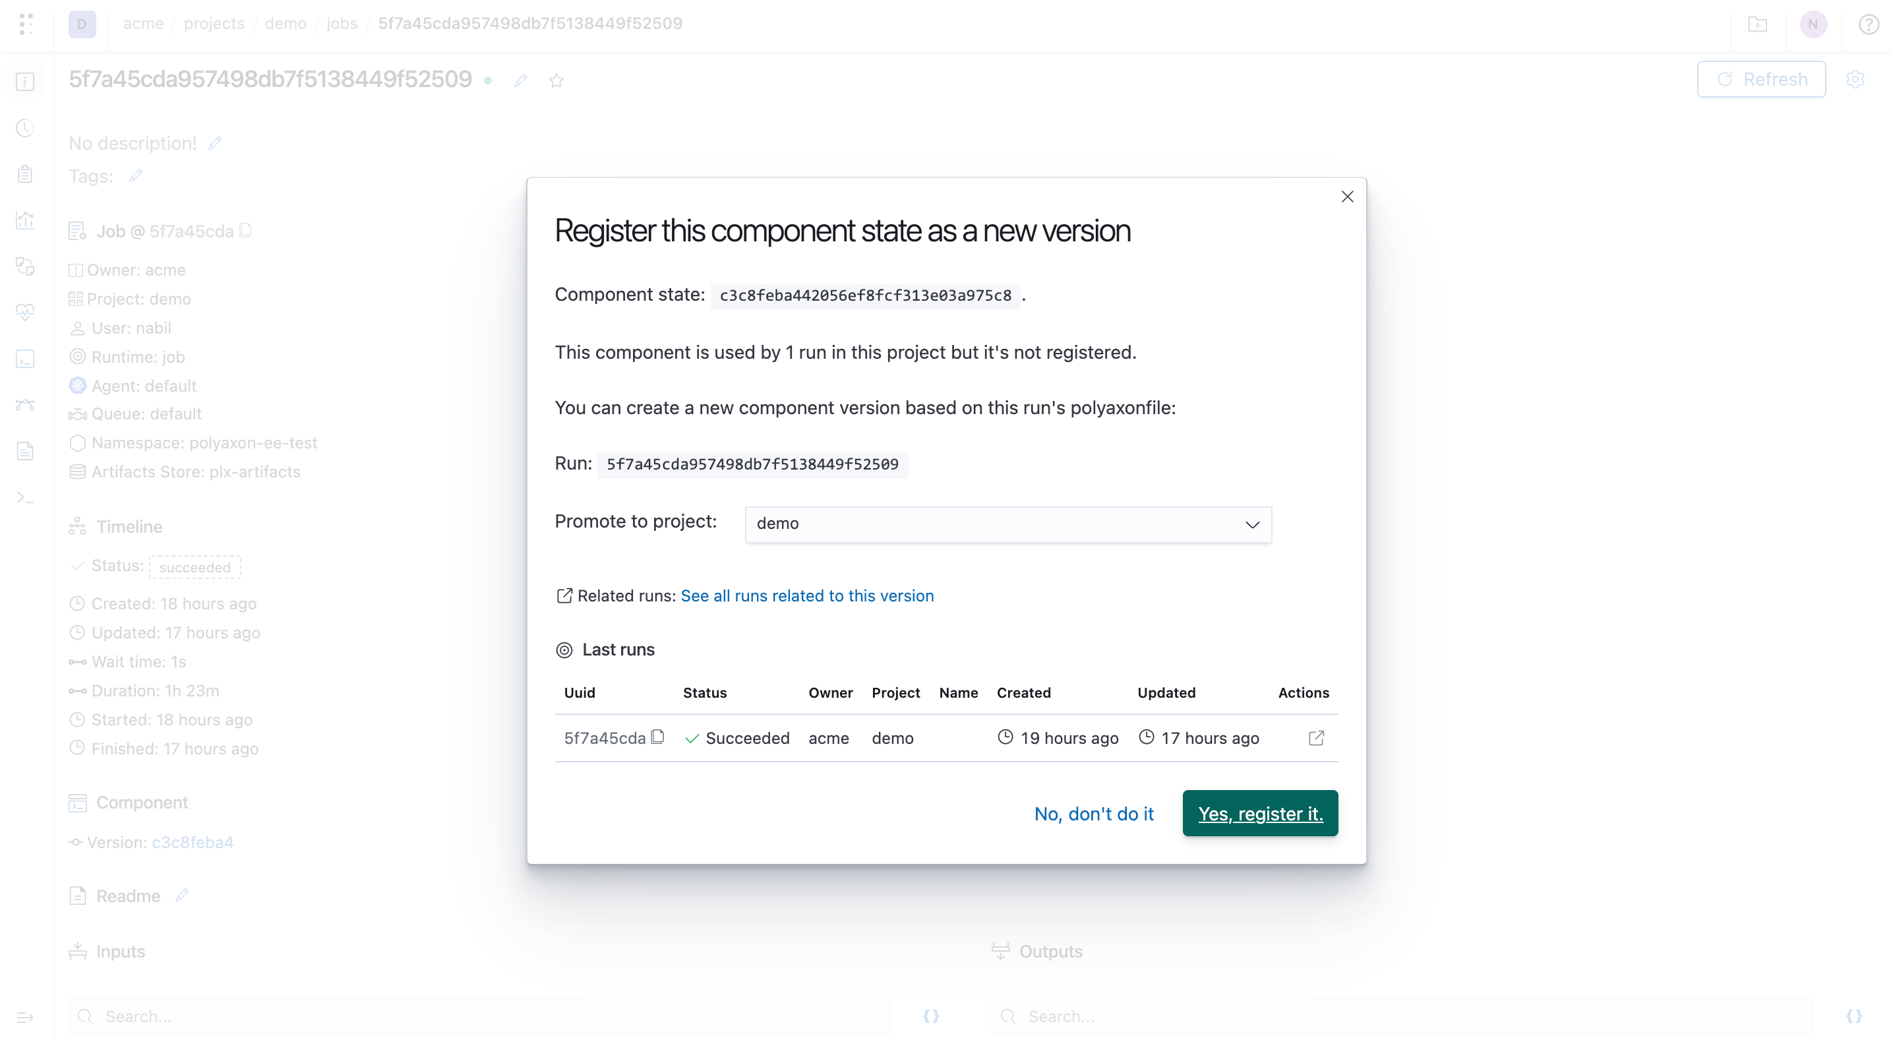Copy the job UUID beside Job @ 5f7a45cda

click(246, 231)
